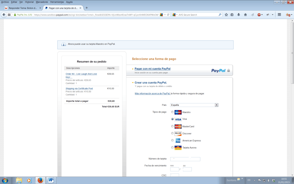The image size is (294, 184).
Task: Switch to Firefox in the taskbar
Action: pyautogui.click(x=40, y=180)
